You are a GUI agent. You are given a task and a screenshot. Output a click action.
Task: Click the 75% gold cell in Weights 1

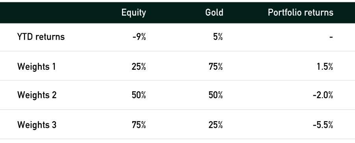point(216,67)
